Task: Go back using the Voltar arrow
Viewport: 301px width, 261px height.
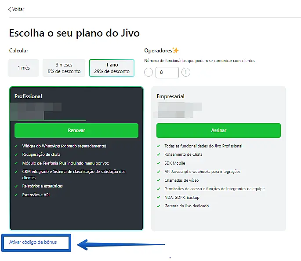Action: coord(10,9)
